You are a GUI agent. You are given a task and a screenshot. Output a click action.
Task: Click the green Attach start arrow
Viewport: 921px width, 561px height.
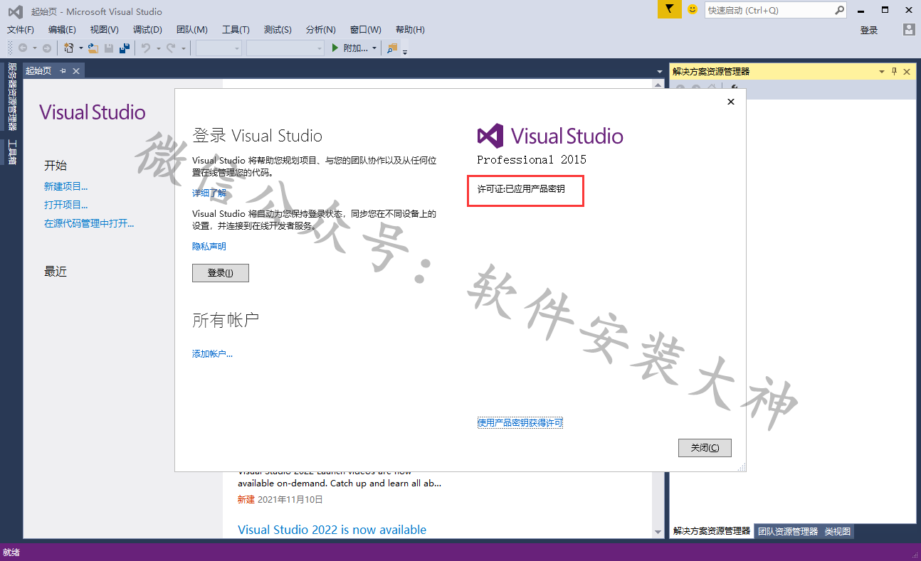(336, 48)
